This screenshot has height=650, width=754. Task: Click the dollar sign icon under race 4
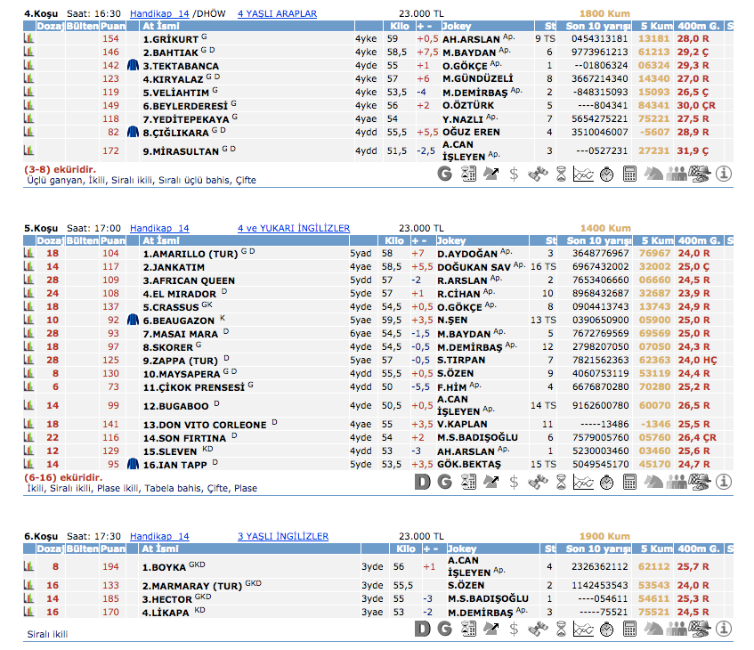coord(514,174)
